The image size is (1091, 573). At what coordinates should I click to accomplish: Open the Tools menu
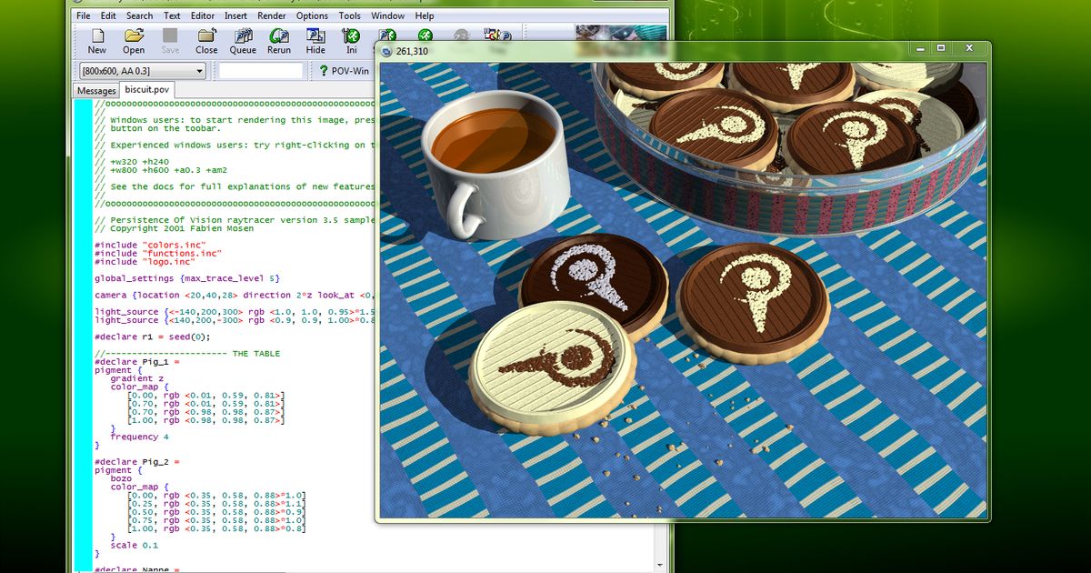[x=350, y=15]
